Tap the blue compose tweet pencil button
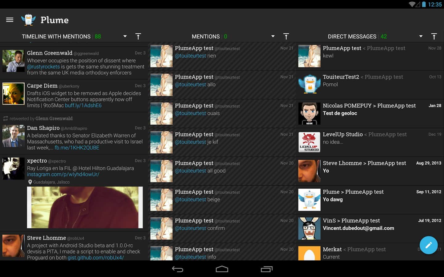This screenshot has width=444, height=277. [428, 245]
